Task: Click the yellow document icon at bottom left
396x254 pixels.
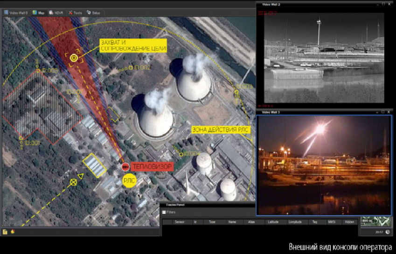Action: [x=5, y=231]
